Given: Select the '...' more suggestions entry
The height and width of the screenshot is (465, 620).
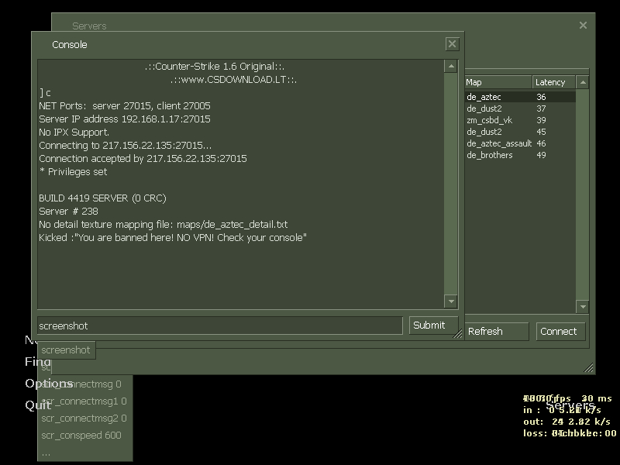Looking at the screenshot, I should click(46, 453).
